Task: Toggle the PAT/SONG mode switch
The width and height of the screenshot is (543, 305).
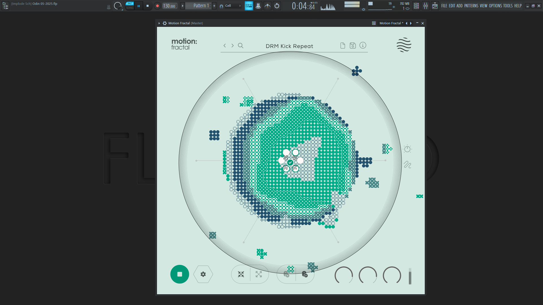Action: point(130,6)
